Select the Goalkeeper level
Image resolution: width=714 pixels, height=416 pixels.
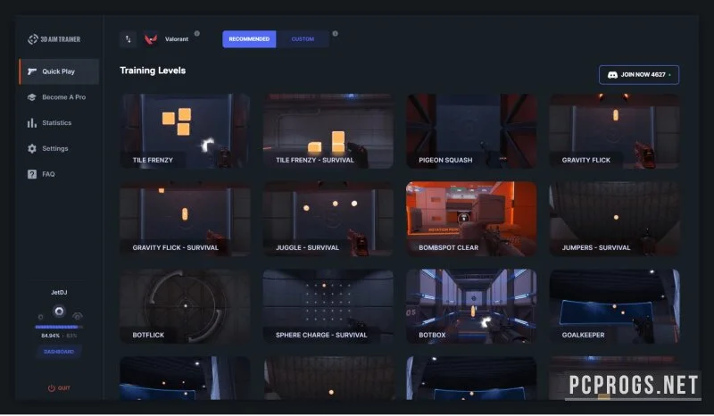pos(614,306)
